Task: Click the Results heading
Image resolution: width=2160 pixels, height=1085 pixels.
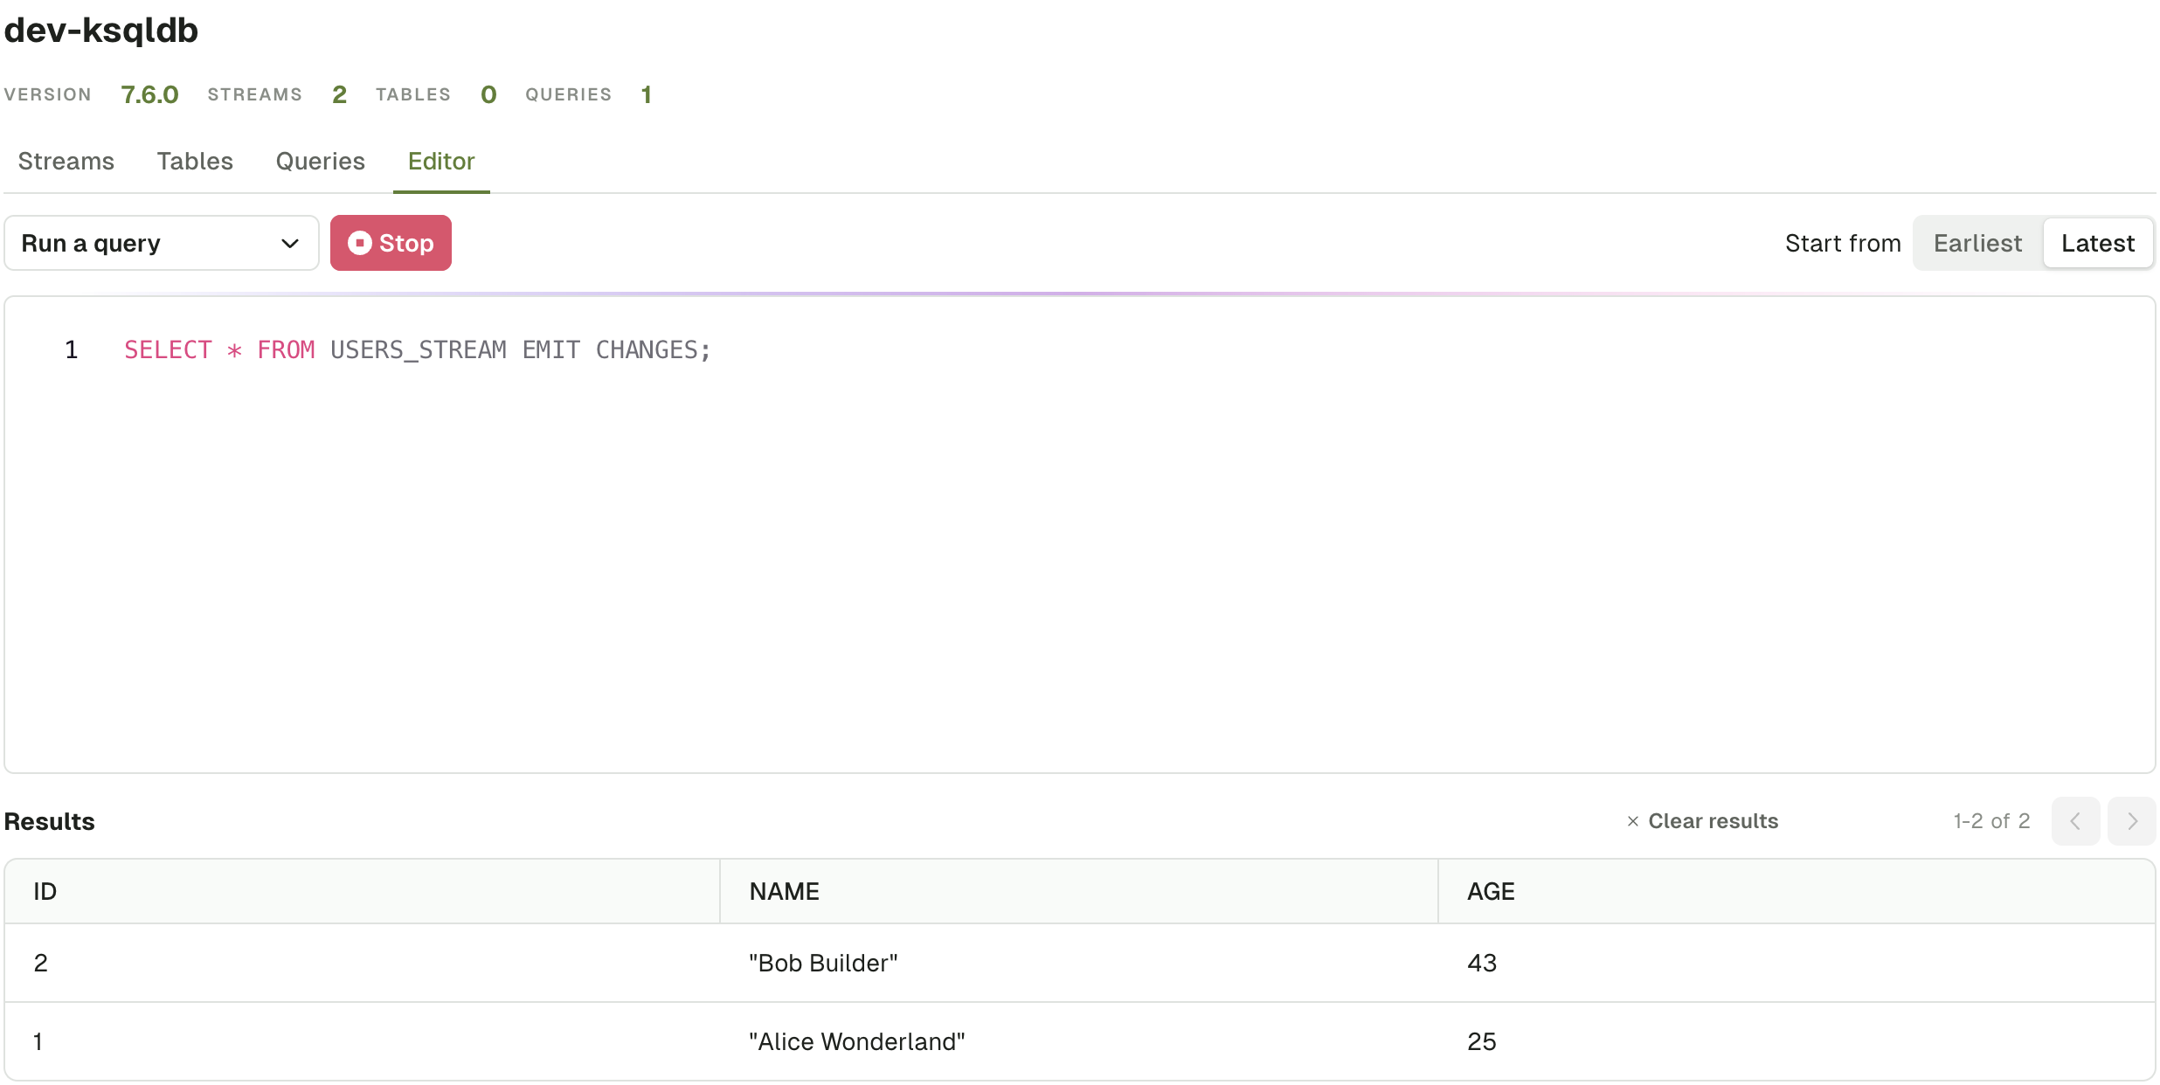Action: [x=50, y=821]
